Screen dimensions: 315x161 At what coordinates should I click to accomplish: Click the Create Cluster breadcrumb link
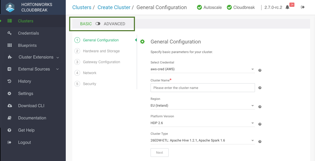[114, 7]
